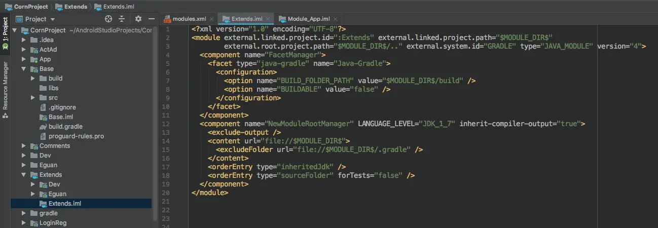Collapse the Base module
Image resolution: width=658 pixels, height=228 pixels.
(24, 69)
